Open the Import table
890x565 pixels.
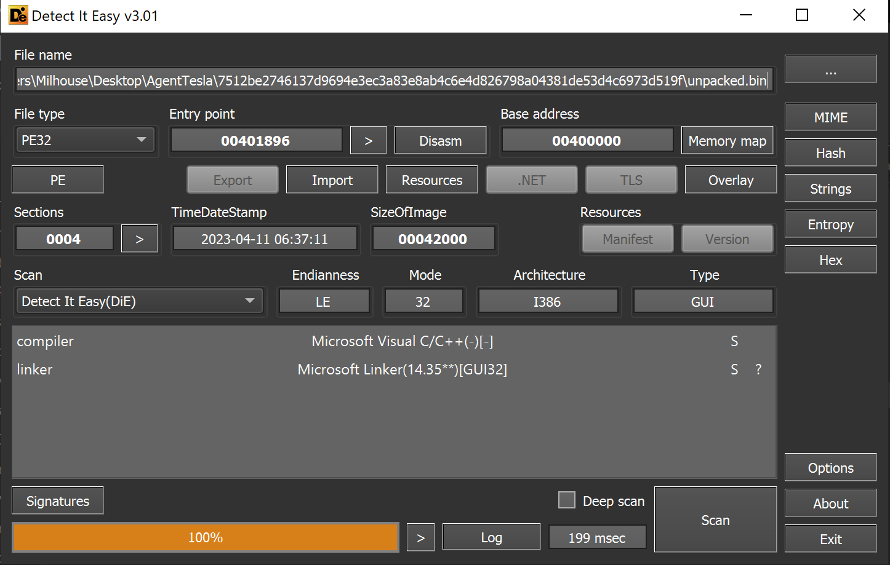(332, 180)
